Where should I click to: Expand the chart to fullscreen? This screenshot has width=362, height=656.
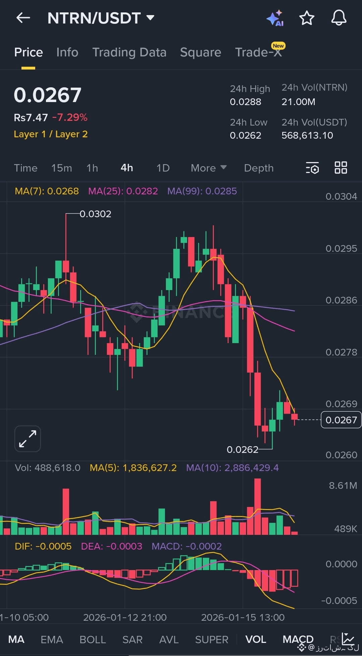click(x=27, y=438)
